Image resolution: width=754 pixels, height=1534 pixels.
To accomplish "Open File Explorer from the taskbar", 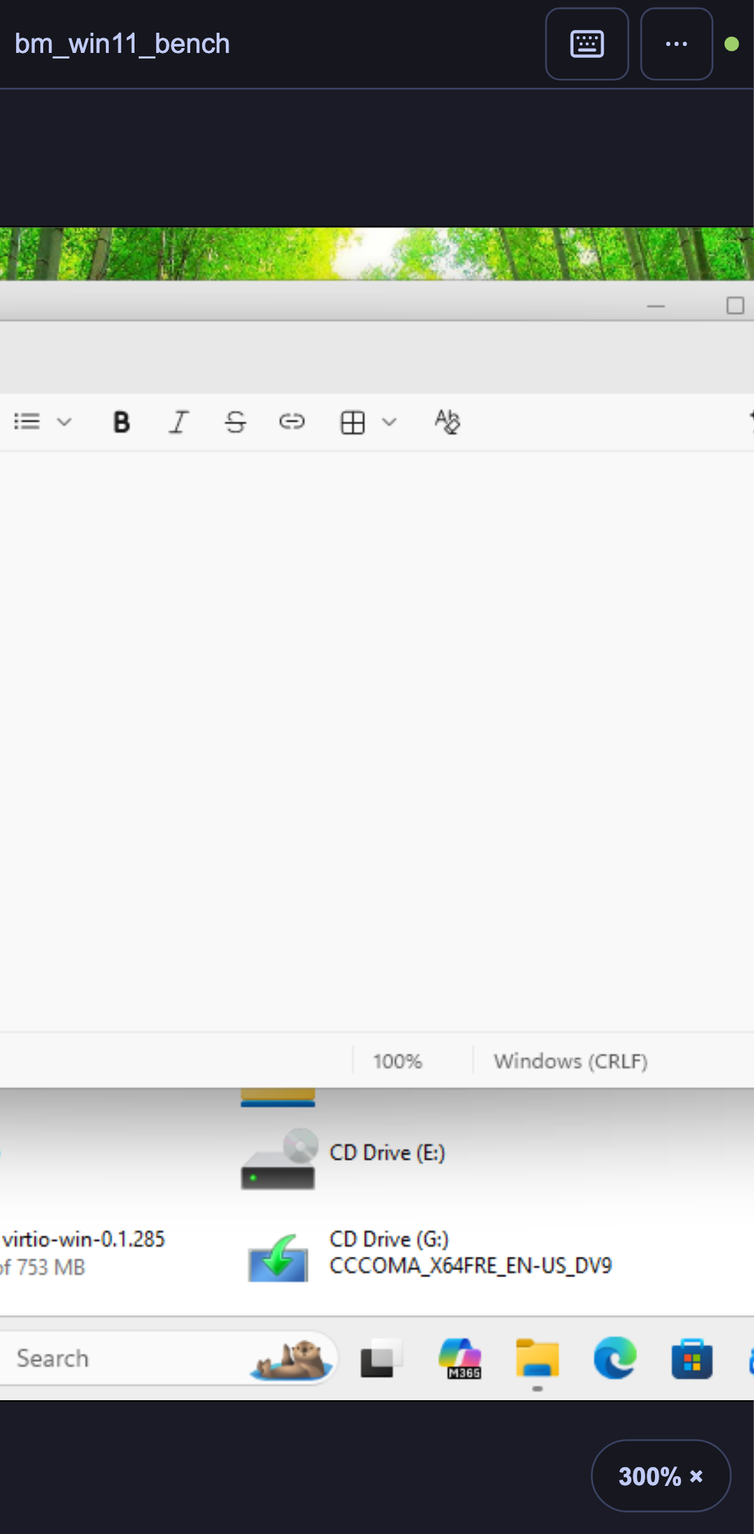I will click(537, 1358).
